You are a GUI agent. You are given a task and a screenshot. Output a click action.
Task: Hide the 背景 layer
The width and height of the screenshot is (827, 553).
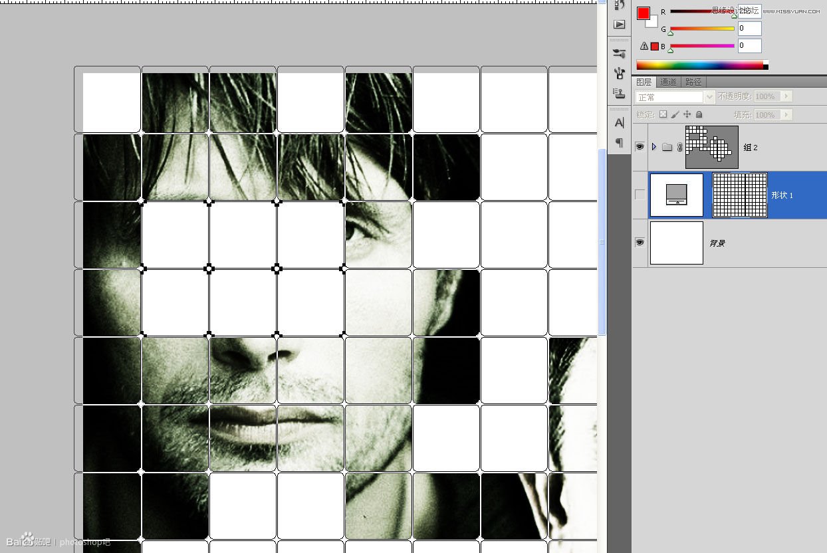pyautogui.click(x=640, y=243)
